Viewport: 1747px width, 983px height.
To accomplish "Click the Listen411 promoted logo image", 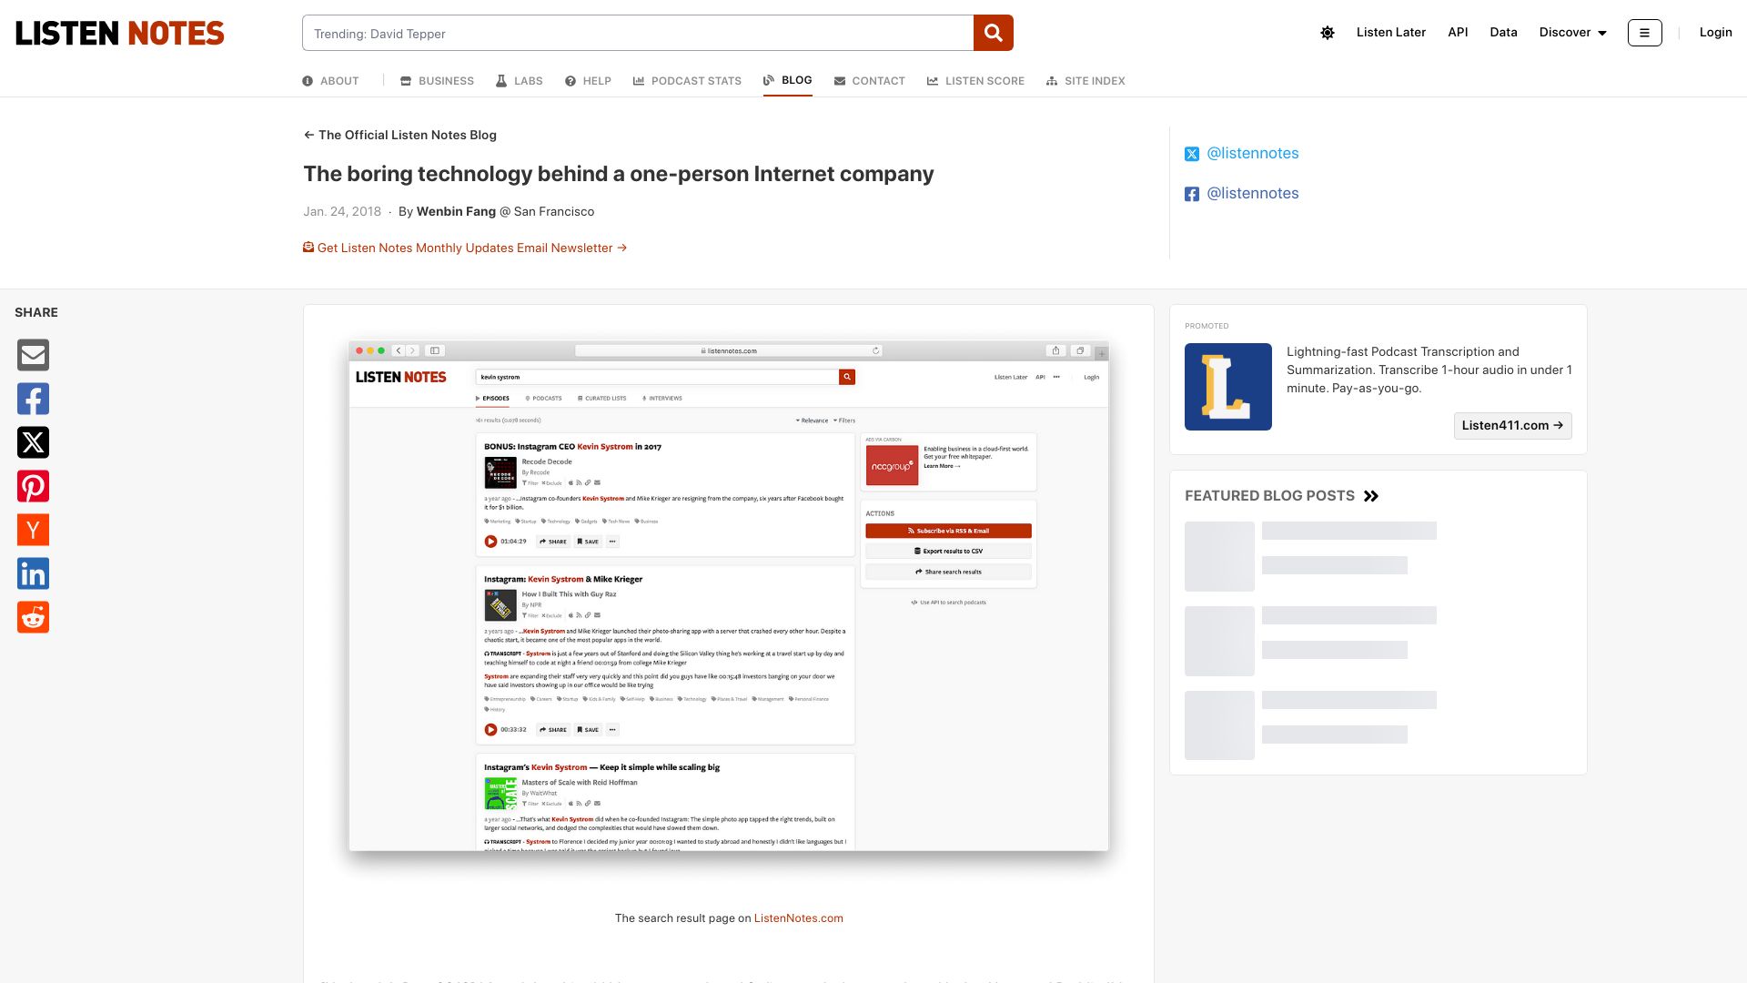I will pyautogui.click(x=1227, y=387).
